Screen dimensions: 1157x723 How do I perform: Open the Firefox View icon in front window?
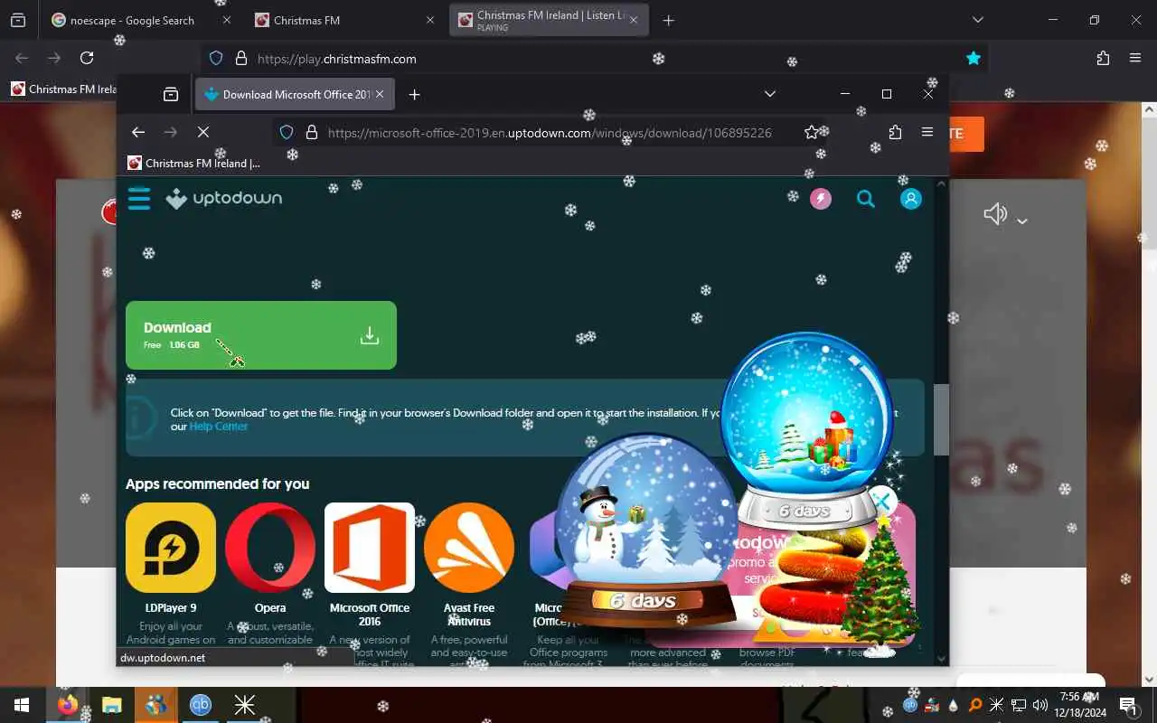point(171,94)
